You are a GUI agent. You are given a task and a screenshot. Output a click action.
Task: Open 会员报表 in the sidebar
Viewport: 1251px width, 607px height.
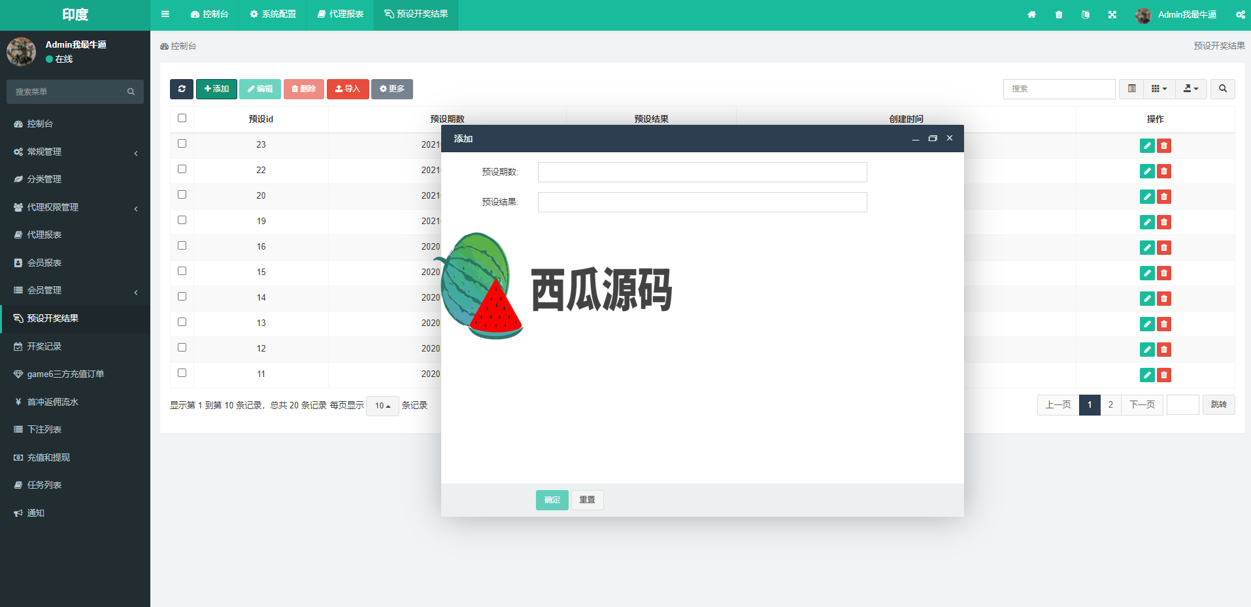pos(75,263)
